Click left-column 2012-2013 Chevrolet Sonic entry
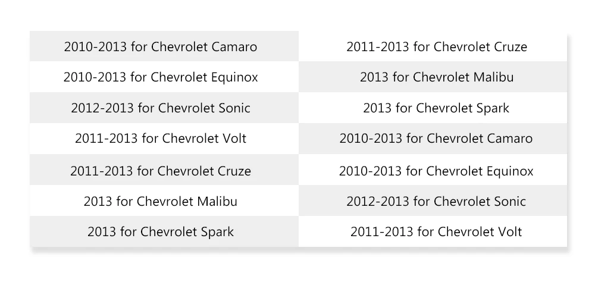 point(164,108)
